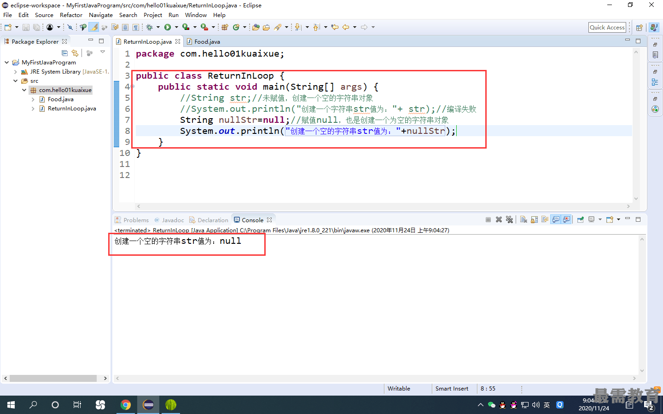Toggle Show Whitespace Characters pilcrow icon

136,27
